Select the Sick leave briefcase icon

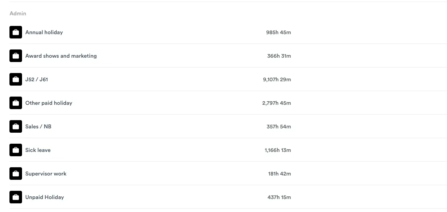[x=16, y=150]
